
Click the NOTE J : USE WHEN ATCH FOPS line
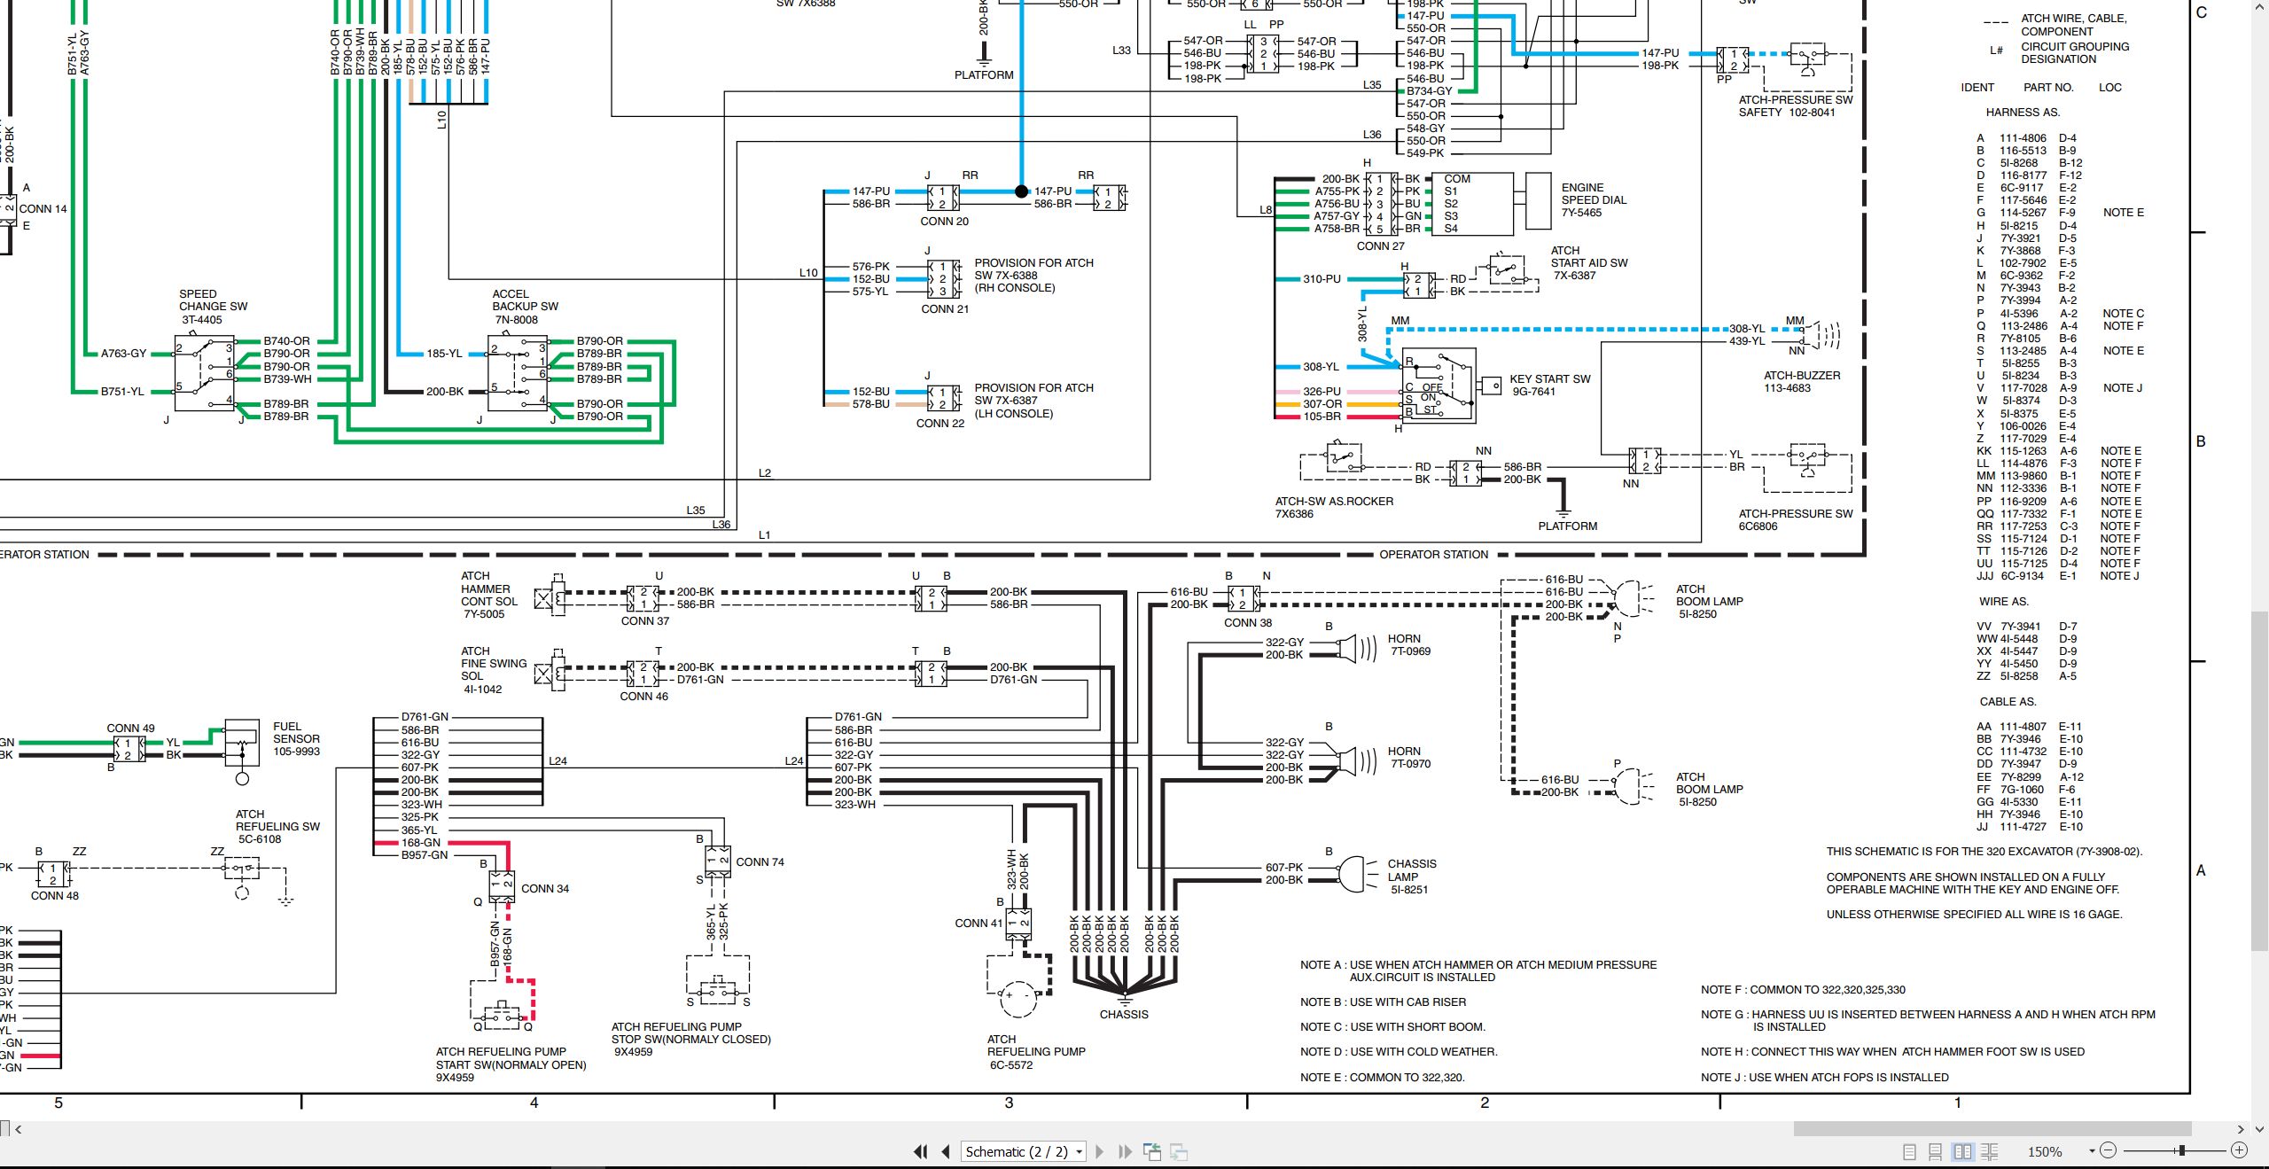[1825, 1078]
